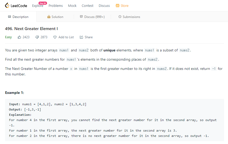Open the Submissions tab
Viewport: 228px width, 144px height.
pos(129,17)
